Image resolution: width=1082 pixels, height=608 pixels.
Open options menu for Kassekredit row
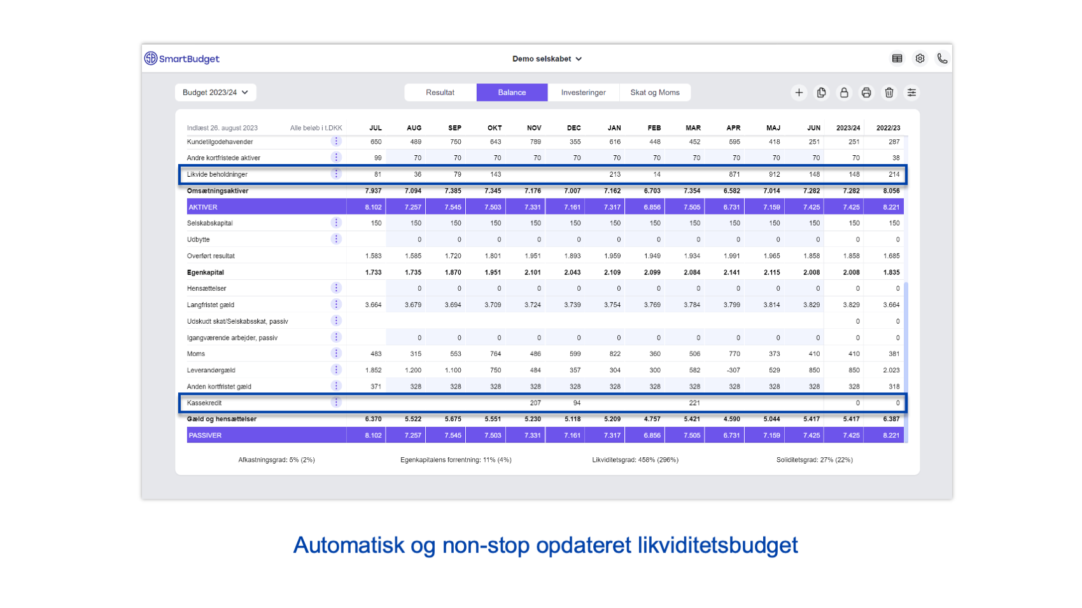click(x=336, y=401)
